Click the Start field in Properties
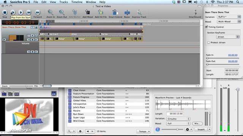 232,70
